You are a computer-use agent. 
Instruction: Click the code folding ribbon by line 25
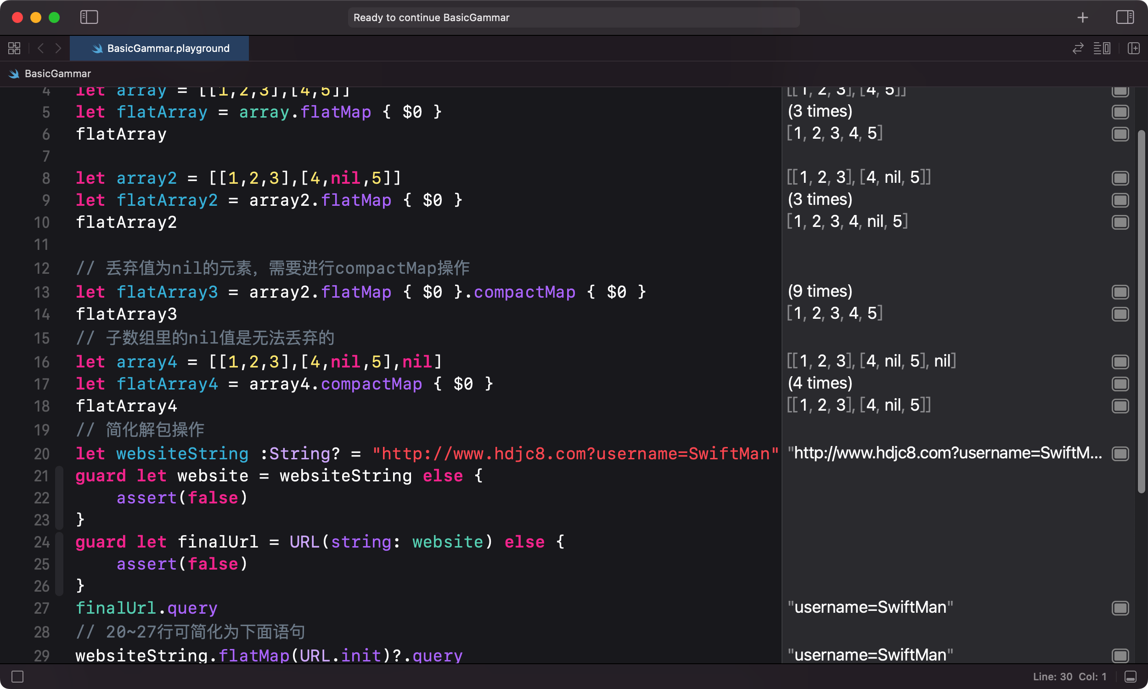[59, 564]
